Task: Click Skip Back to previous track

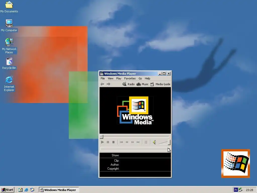Action: coord(121,142)
